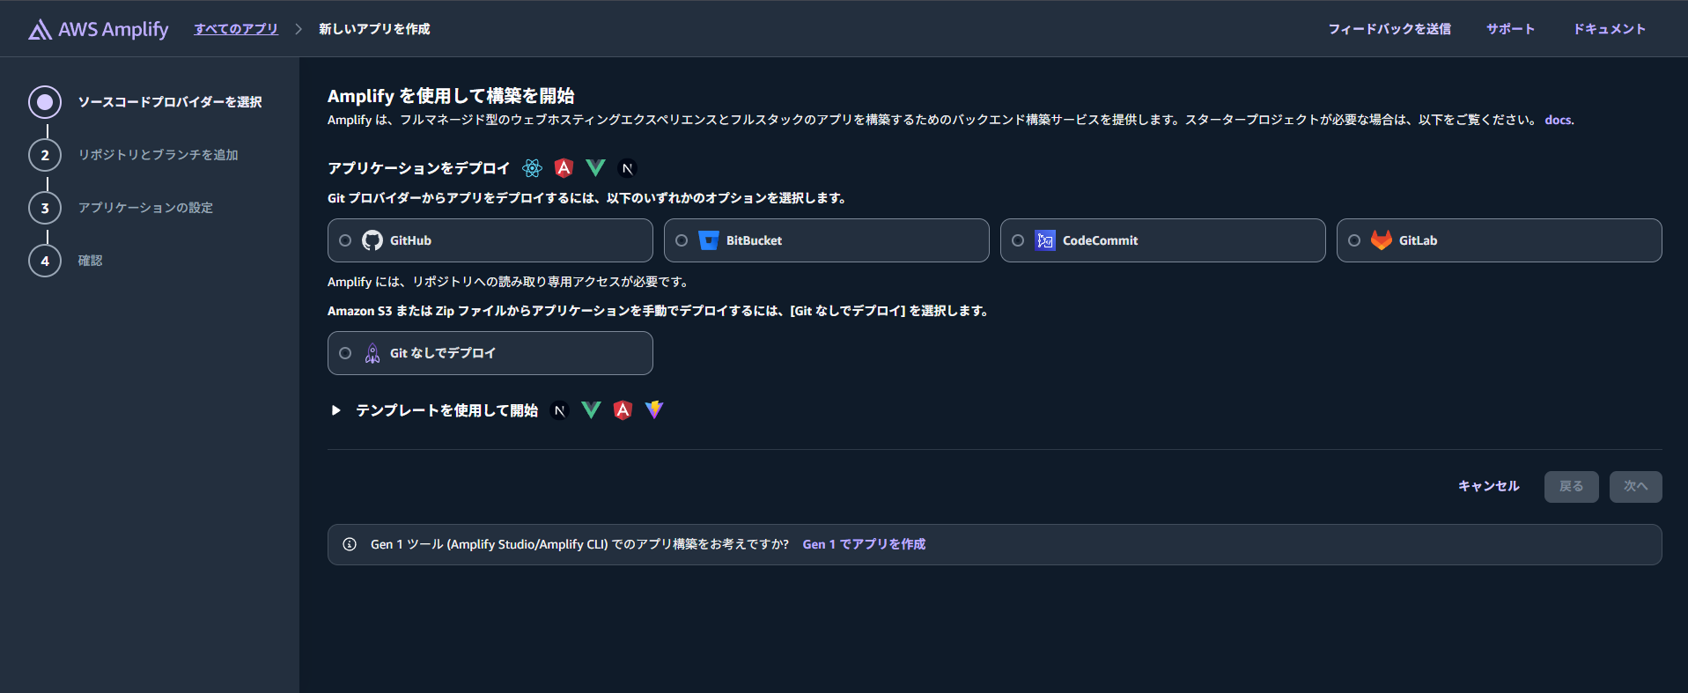The height and width of the screenshot is (693, 1688).
Task: Click the CodeCommit icon
Action: pos(1045,240)
